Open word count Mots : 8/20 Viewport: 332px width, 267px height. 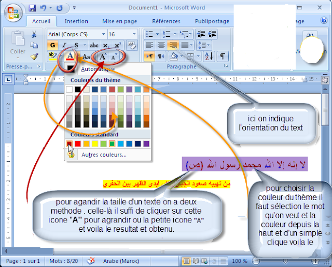[64, 261]
